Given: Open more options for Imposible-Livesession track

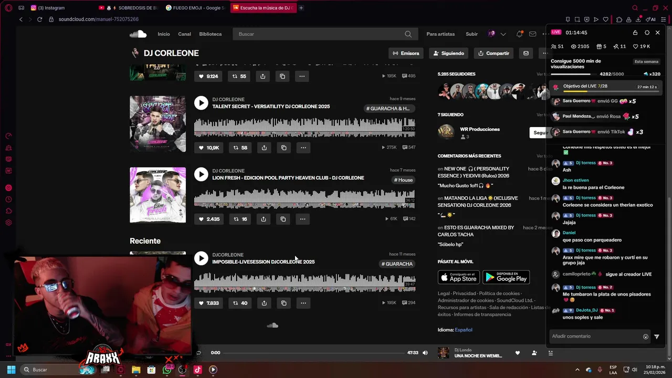Looking at the screenshot, I should [x=303, y=303].
